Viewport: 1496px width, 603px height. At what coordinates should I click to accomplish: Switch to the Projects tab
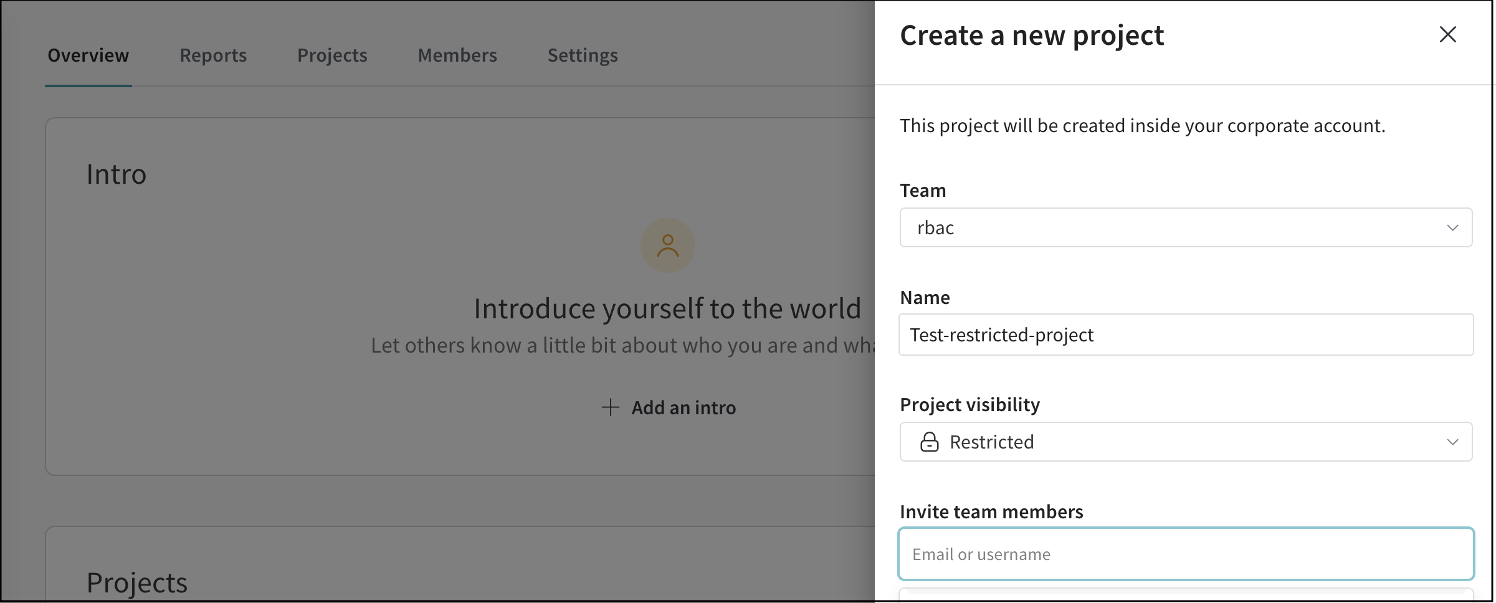[x=331, y=55]
